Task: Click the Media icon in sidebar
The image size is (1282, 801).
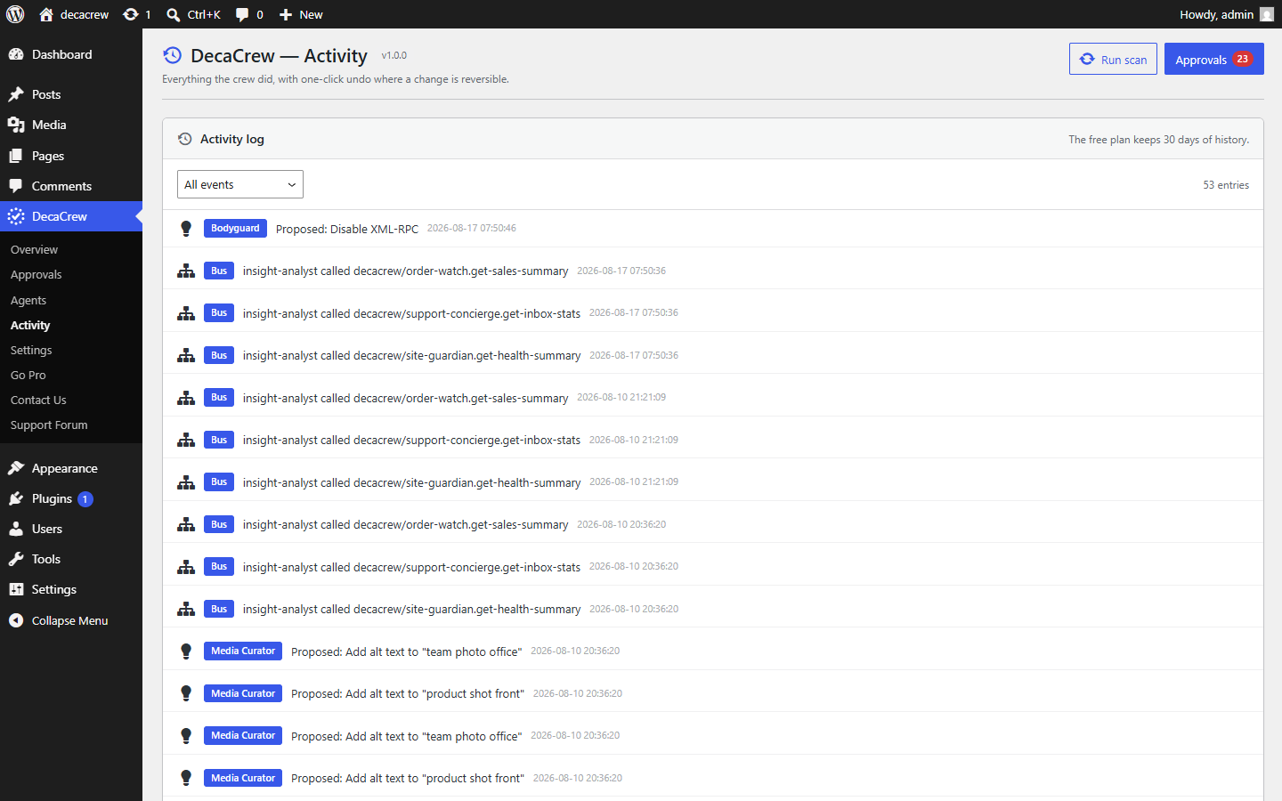Action: point(16,125)
